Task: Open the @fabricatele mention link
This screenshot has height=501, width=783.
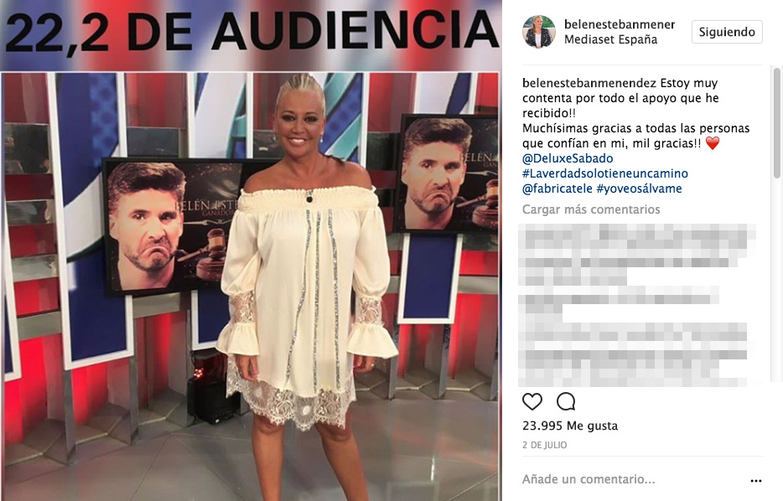Action: click(x=557, y=189)
